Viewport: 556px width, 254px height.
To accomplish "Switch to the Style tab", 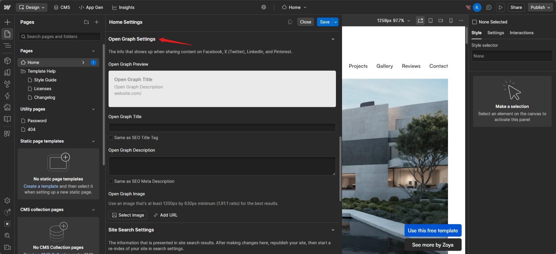I will tap(477, 33).
